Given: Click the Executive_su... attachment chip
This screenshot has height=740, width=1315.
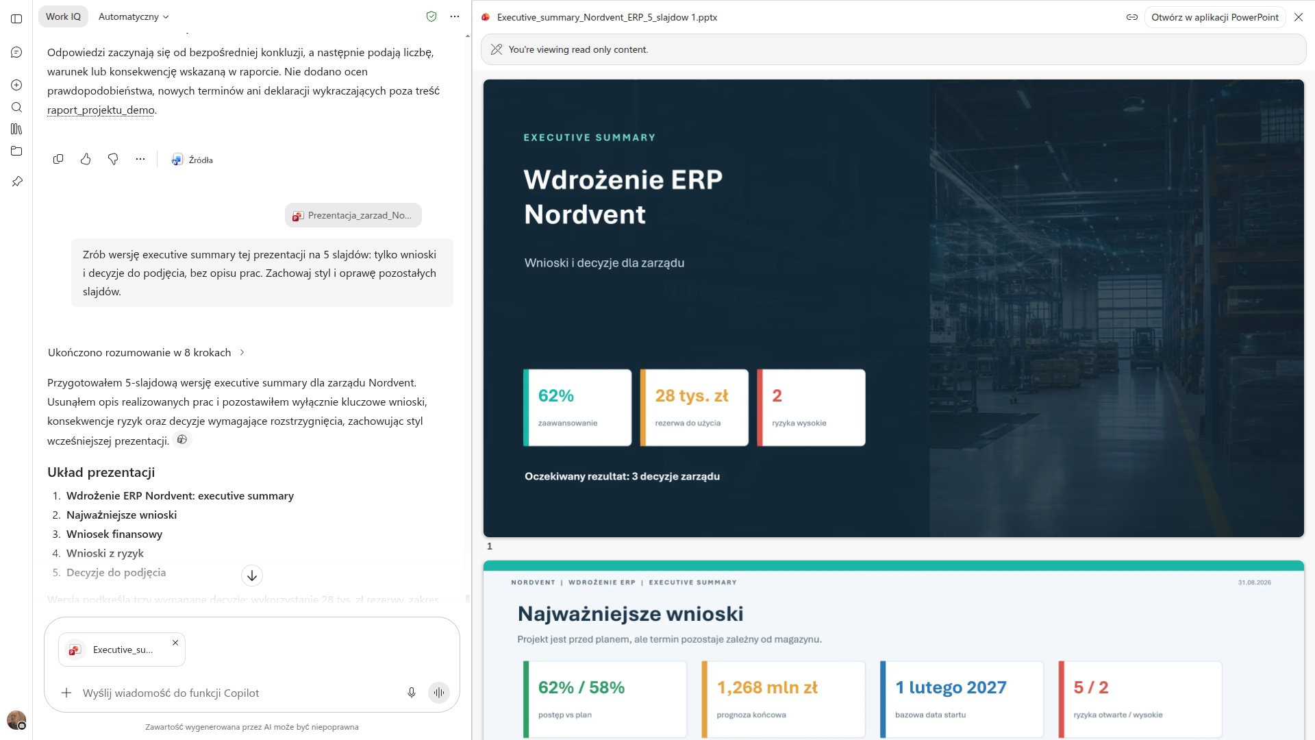Looking at the screenshot, I should [x=122, y=650].
